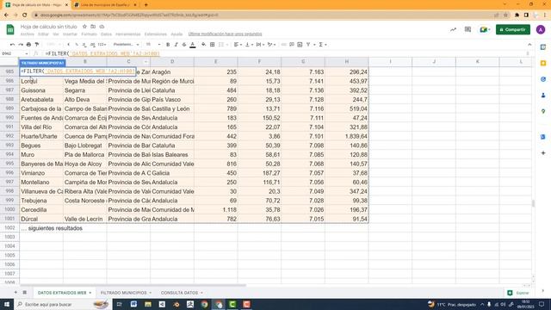The height and width of the screenshot is (310, 551).
Task: Open the Editar menu
Action: coord(44,34)
